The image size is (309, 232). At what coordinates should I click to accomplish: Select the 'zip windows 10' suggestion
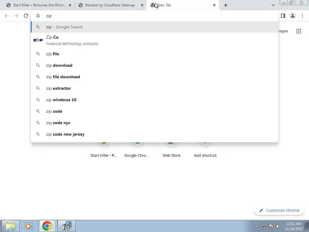point(154,100)
